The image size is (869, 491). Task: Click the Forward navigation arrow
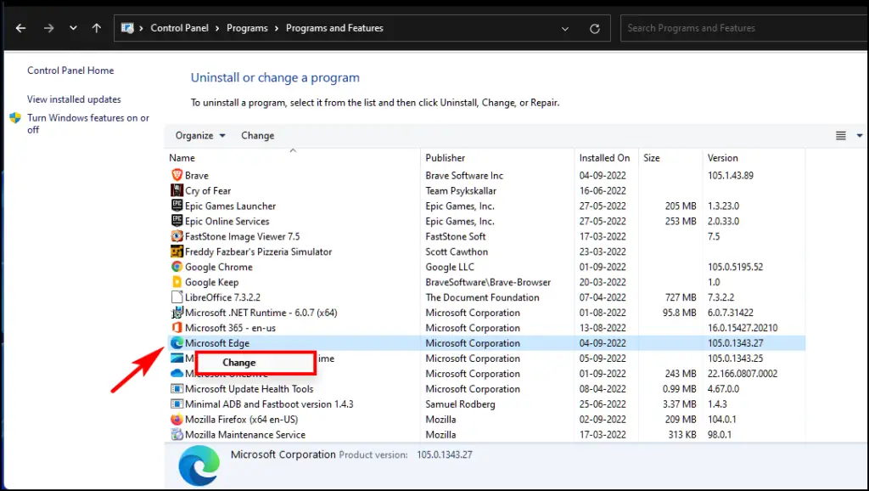coord(48,28)
